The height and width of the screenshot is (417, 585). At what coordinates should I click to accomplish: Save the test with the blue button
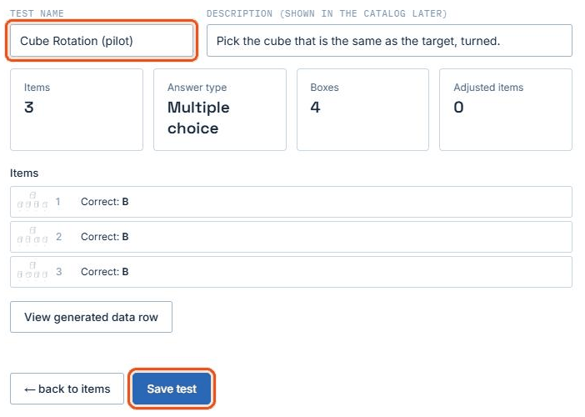click(172, 389)
